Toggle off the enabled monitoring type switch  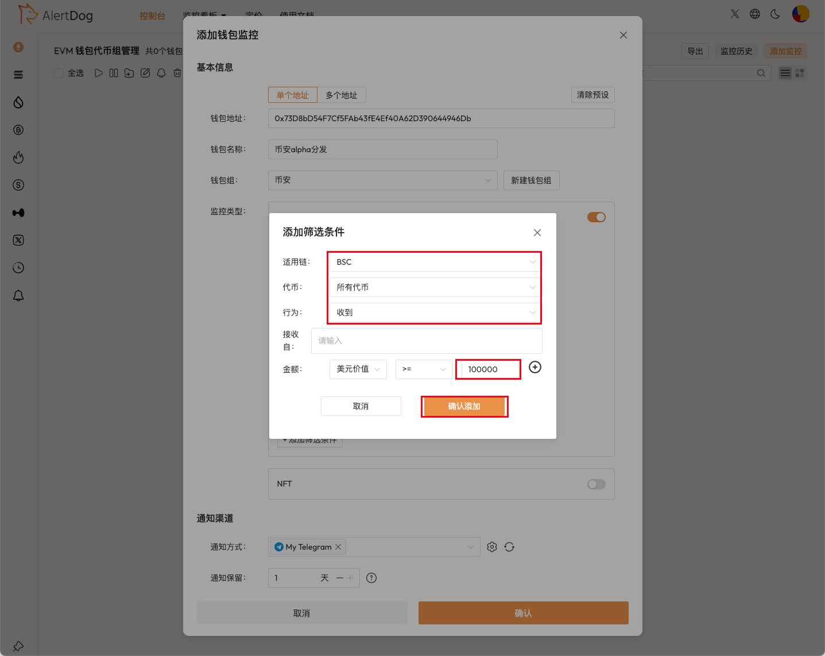tap(596, 217)
